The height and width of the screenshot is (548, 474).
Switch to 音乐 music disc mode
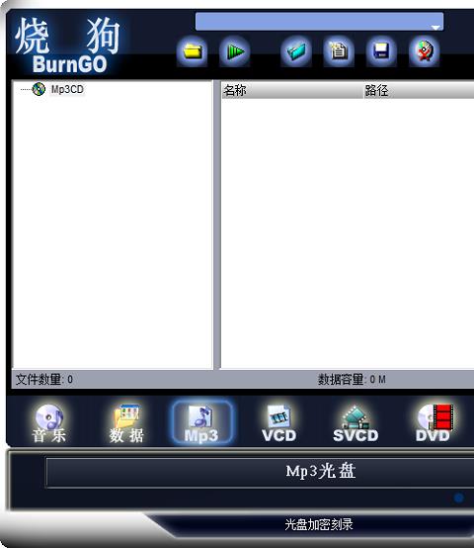(x=49, y=423)
